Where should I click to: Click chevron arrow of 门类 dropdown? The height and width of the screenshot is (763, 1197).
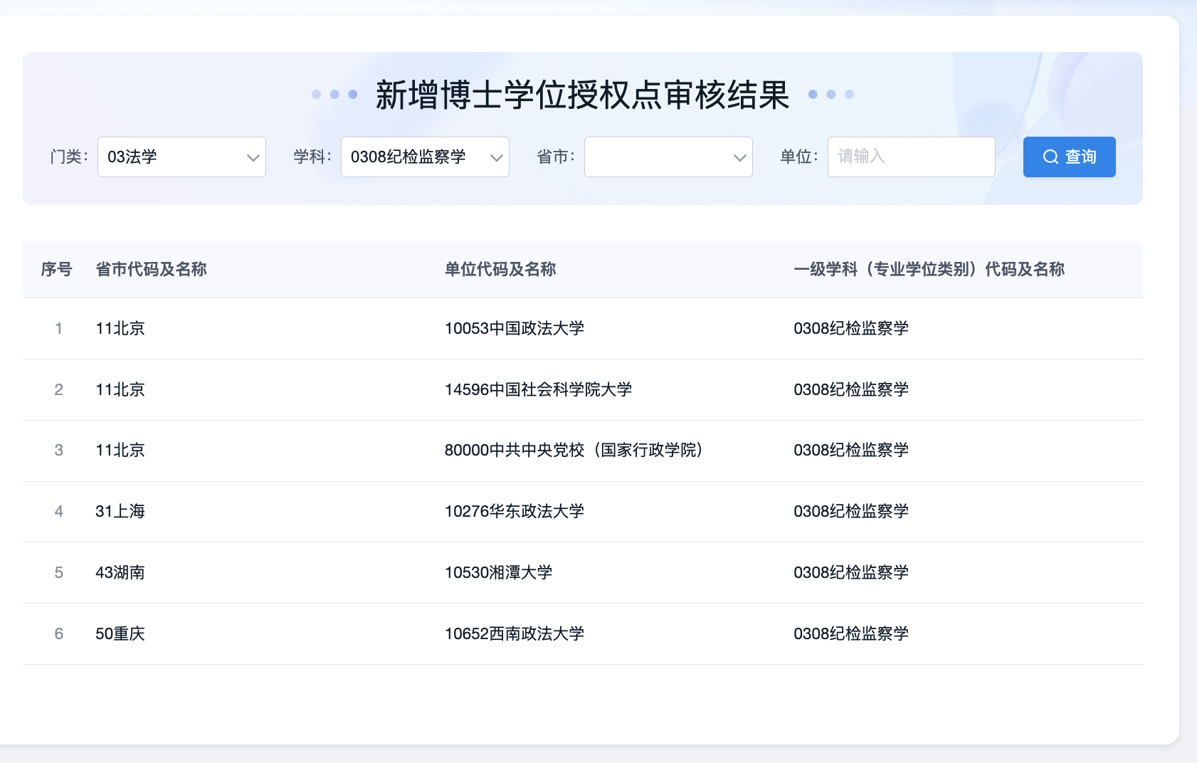pyautogui.click(x=253, y=157)
